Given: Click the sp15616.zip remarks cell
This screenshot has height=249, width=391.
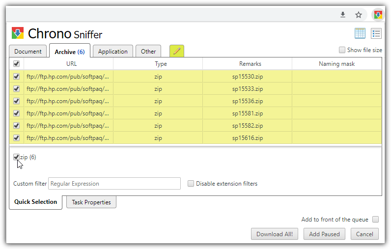Looking at the screenshot, I should [x=248, y=138].
